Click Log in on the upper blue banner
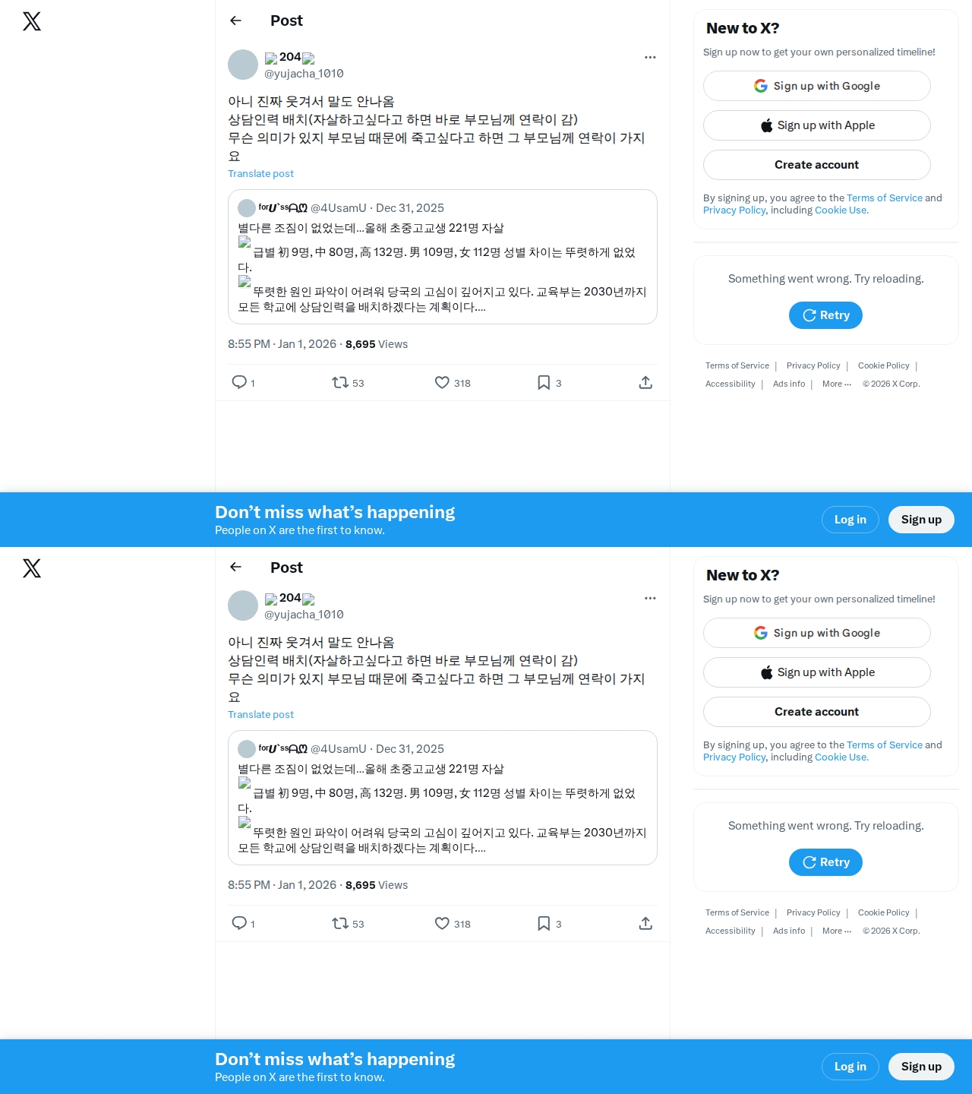The height and width of the screenshot is (1094, 972). pyautogui.click(x=850, y=520)
